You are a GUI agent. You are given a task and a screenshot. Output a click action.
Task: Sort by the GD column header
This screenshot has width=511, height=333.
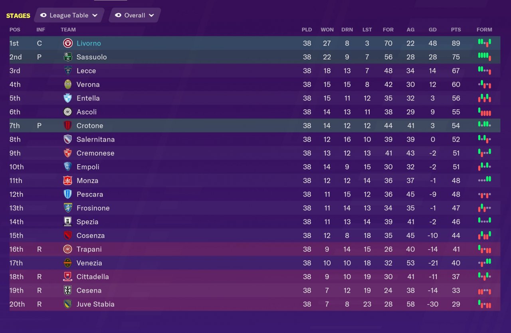(432, 30)
